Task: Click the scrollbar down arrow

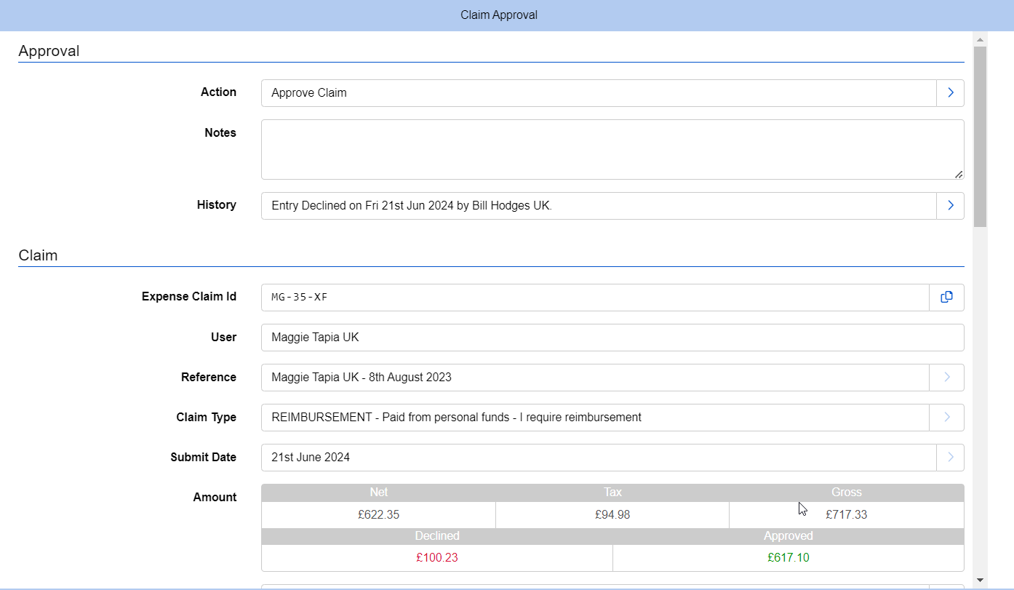Action: 980,580
